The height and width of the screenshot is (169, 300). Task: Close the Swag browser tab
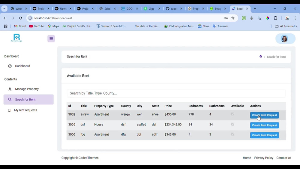click(x=225, y=9)
